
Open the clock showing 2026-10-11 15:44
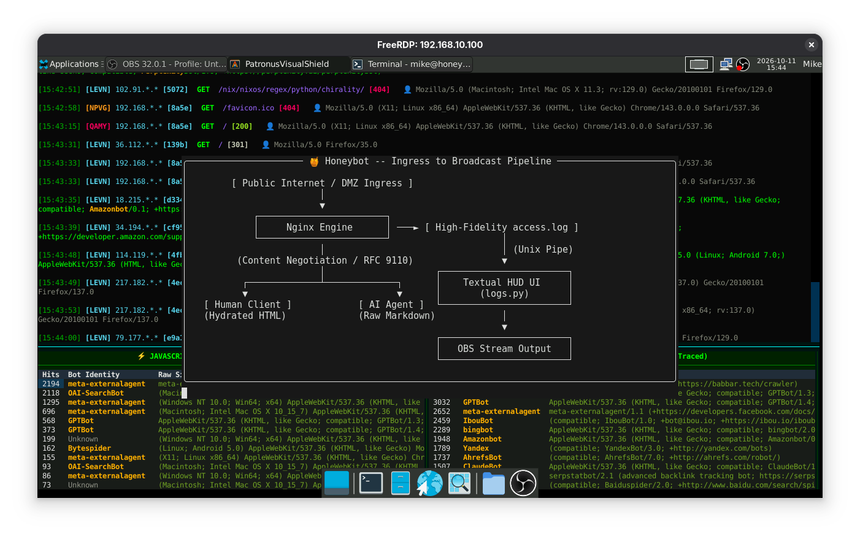point(776,64)
